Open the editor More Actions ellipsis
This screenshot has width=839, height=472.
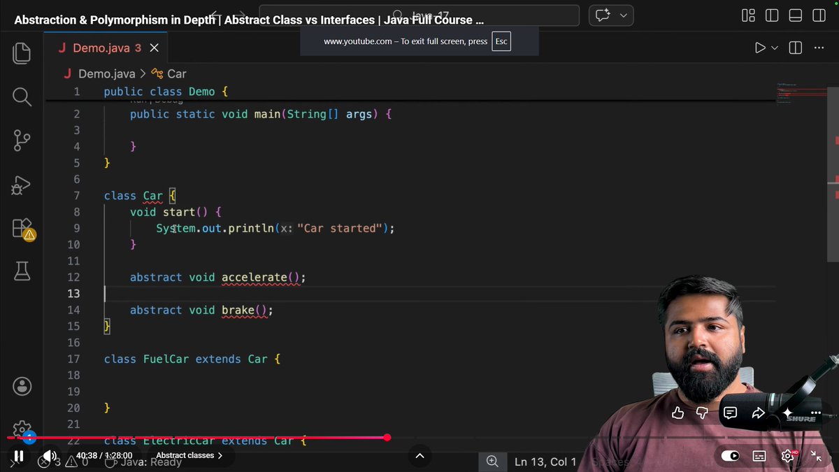819,48
